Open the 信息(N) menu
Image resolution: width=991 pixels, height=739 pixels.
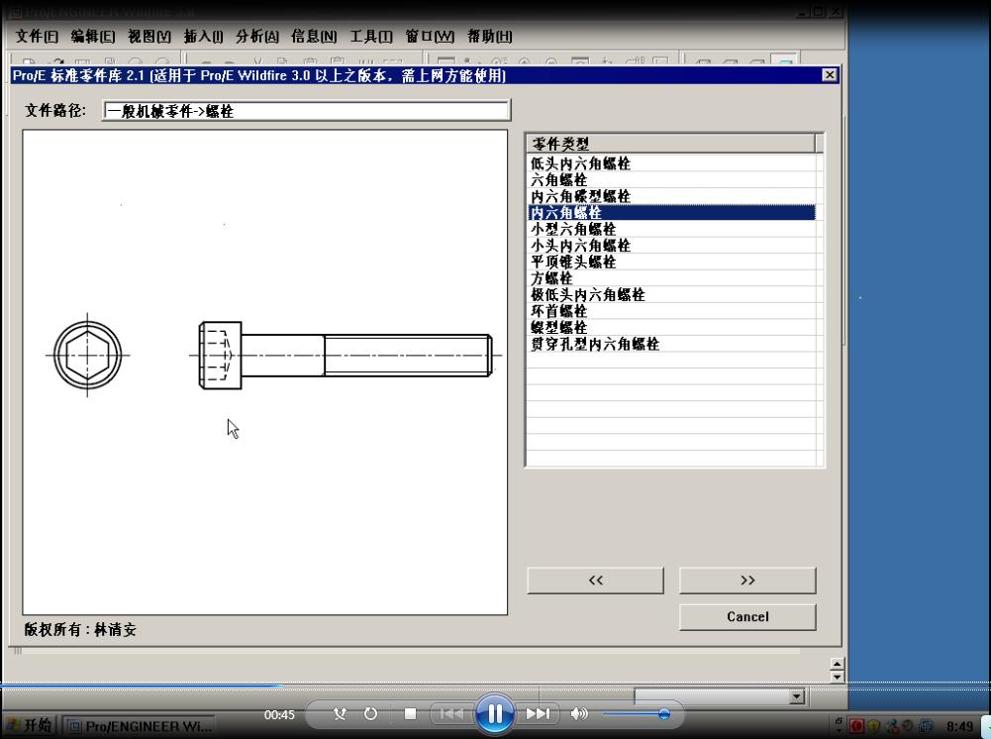click(314, 37)
